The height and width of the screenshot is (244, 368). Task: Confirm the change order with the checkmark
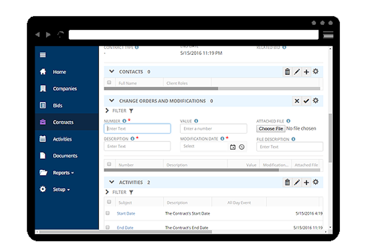click(x=306, y=101)
